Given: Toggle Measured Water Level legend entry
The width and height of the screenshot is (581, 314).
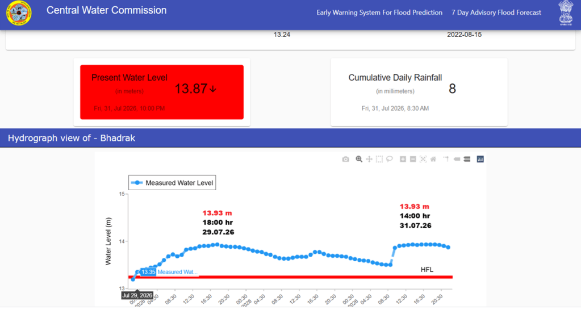Looking at the screenshot, I should pos(172,182).
